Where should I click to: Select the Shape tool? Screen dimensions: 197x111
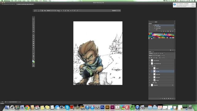pyautogui.click(x=34, y=54)
